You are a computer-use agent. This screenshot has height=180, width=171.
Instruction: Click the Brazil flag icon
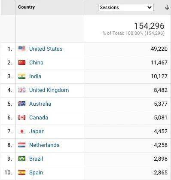[22, 159]
